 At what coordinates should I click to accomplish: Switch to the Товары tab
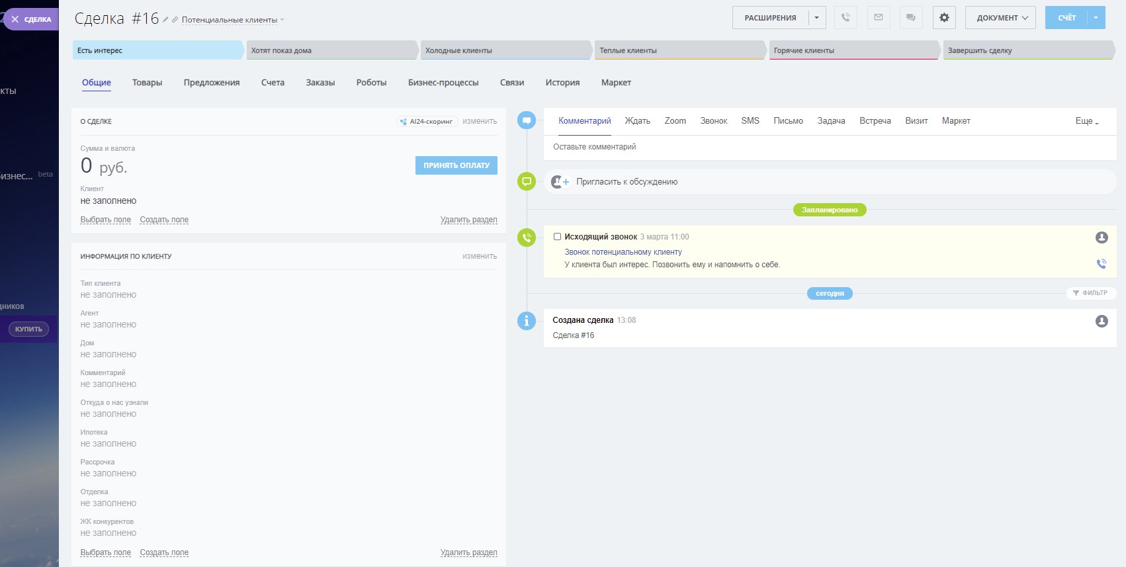tap(147, 83)
